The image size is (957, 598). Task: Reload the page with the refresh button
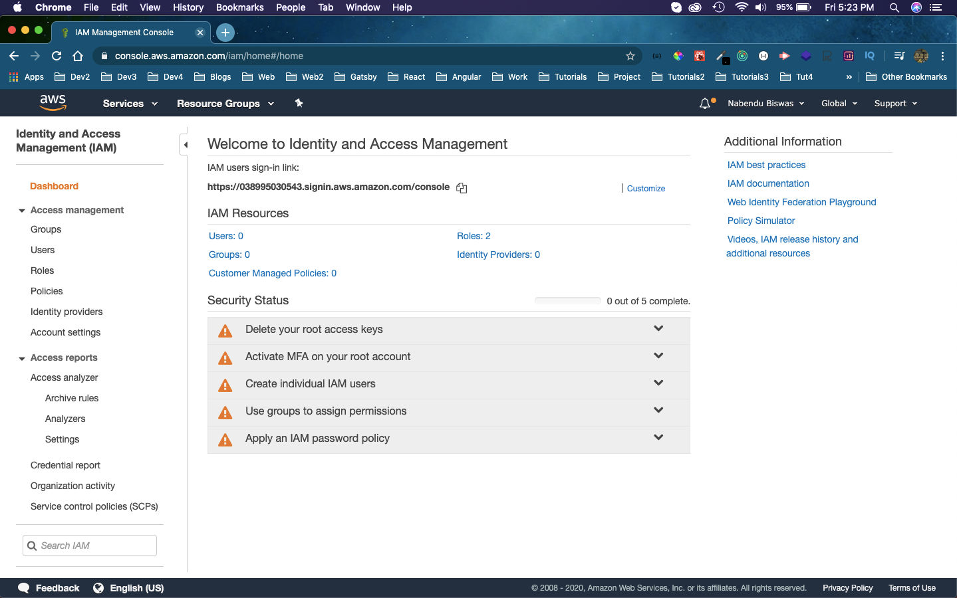(57, 56)
